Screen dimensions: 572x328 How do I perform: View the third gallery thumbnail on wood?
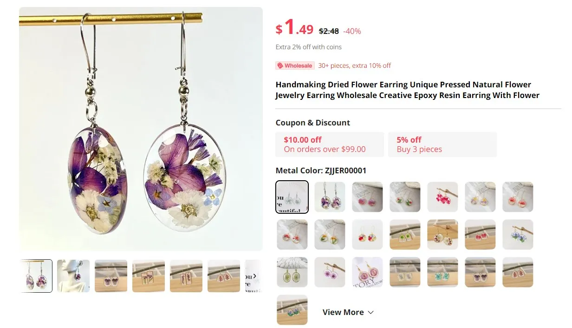pyautogui.click(x=111, y=276)
